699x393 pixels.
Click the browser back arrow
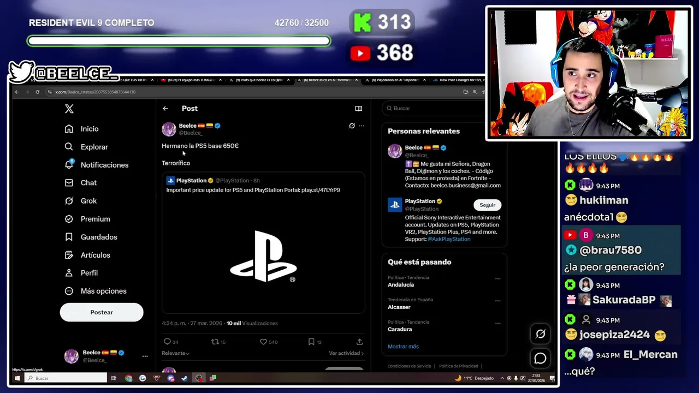17,92
